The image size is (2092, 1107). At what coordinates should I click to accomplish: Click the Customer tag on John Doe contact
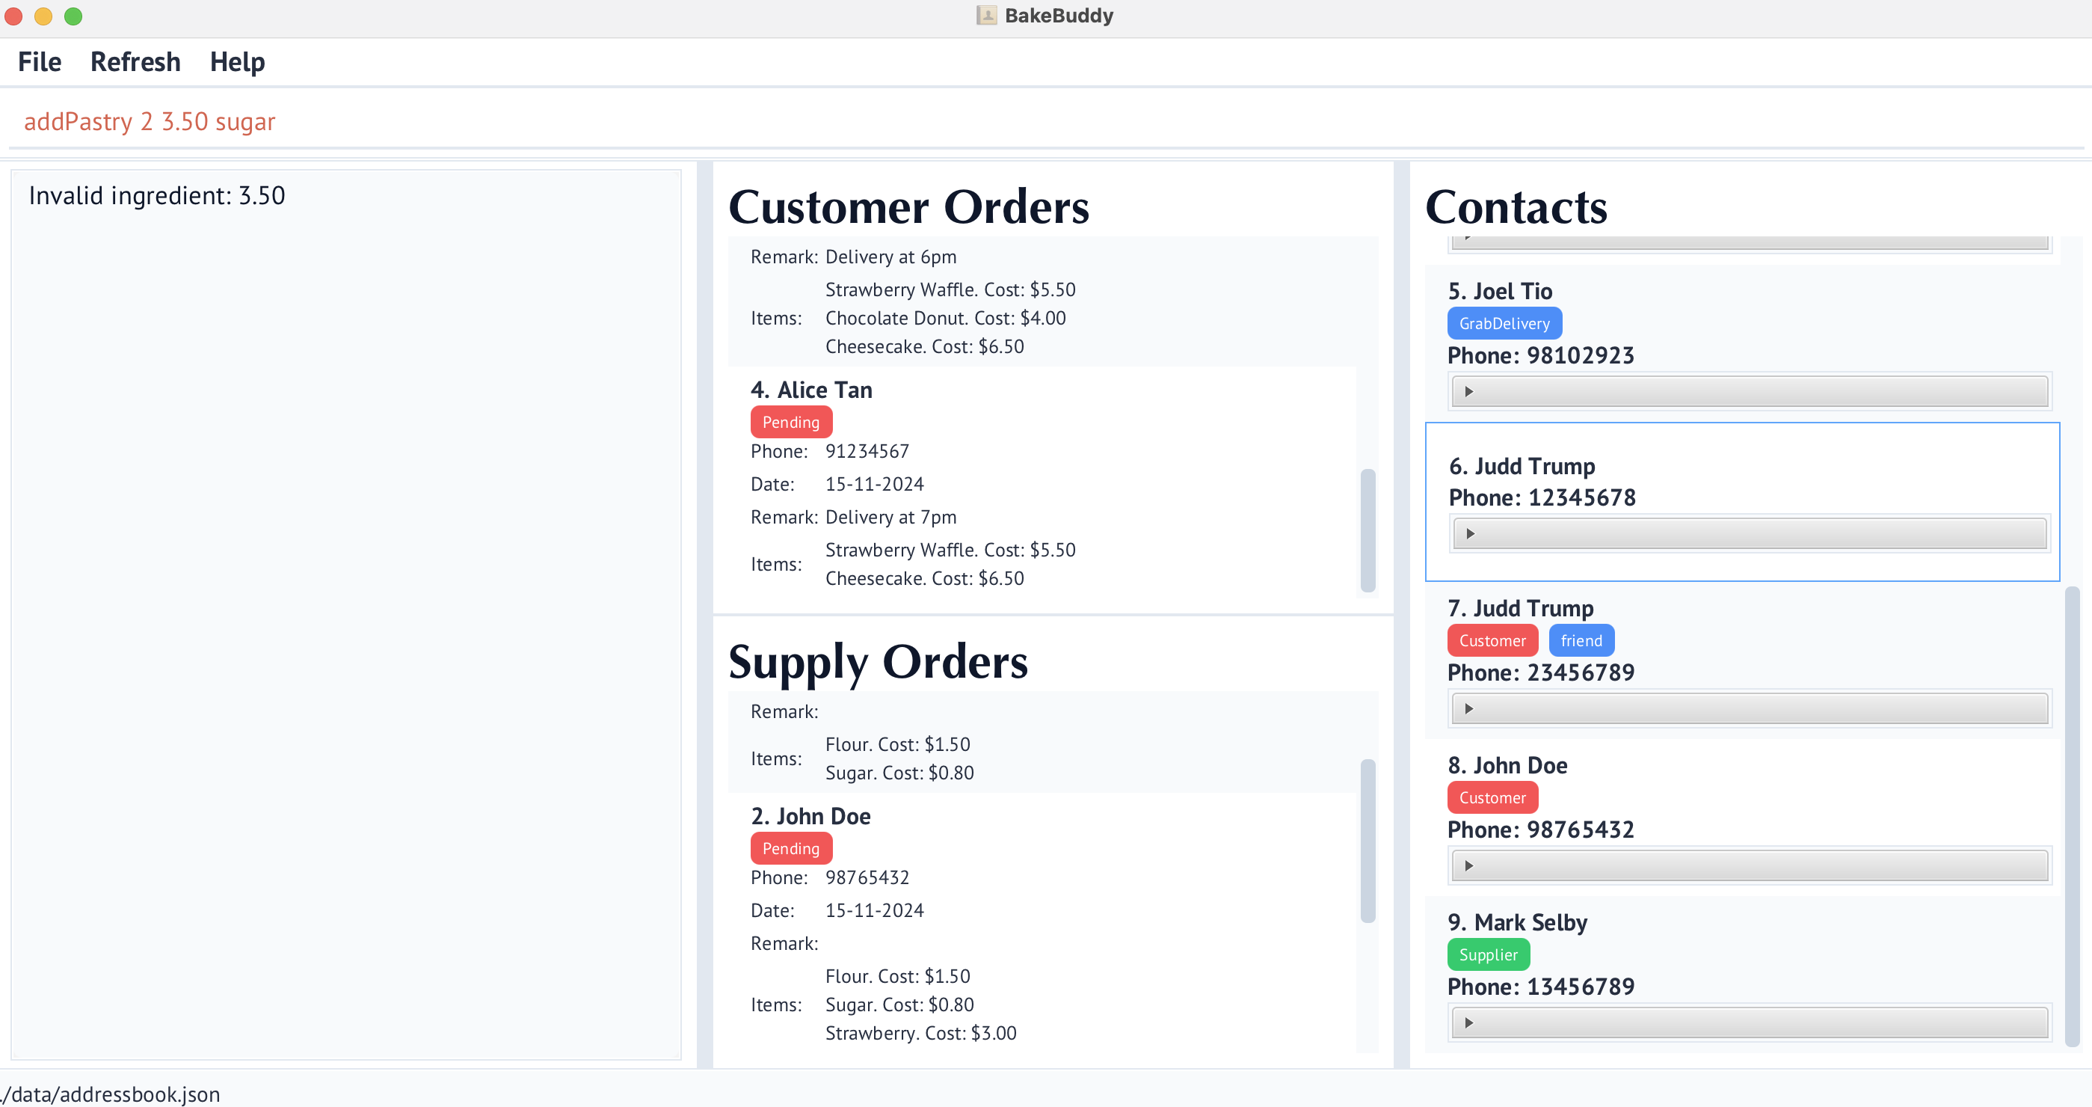1492,797
